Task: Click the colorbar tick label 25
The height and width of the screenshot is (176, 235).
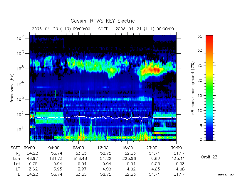Action: [x=199, y=65]
